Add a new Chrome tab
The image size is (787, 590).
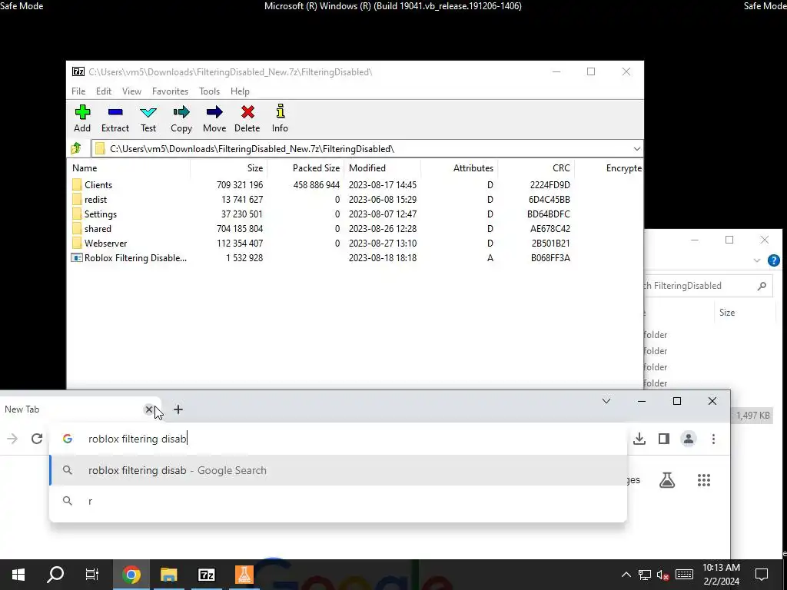(178, 409)
